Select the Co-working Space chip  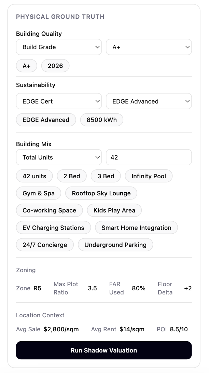(x=50, y=210)
